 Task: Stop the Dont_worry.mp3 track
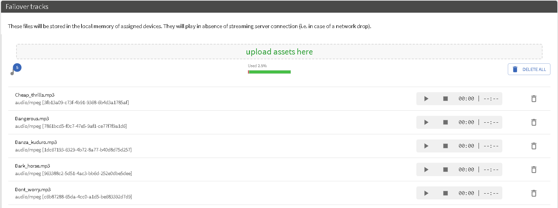445,193
